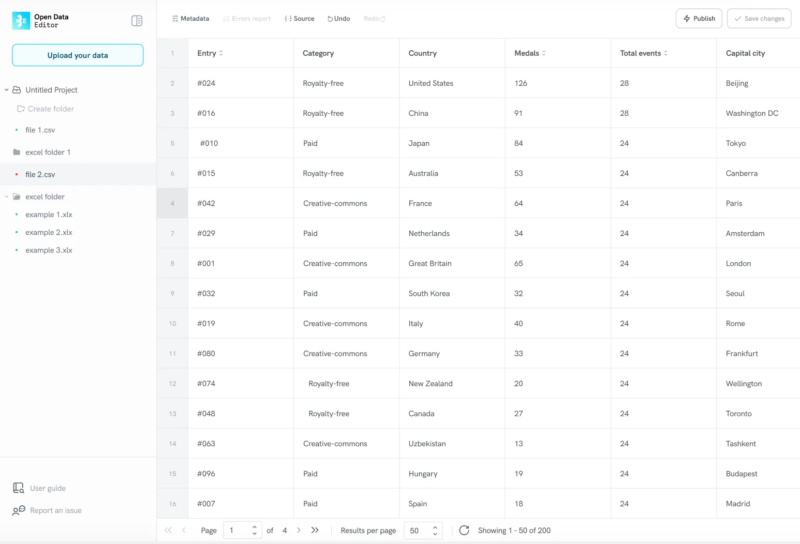
Task: Click Upload your data
Action: tap(77, 55)
